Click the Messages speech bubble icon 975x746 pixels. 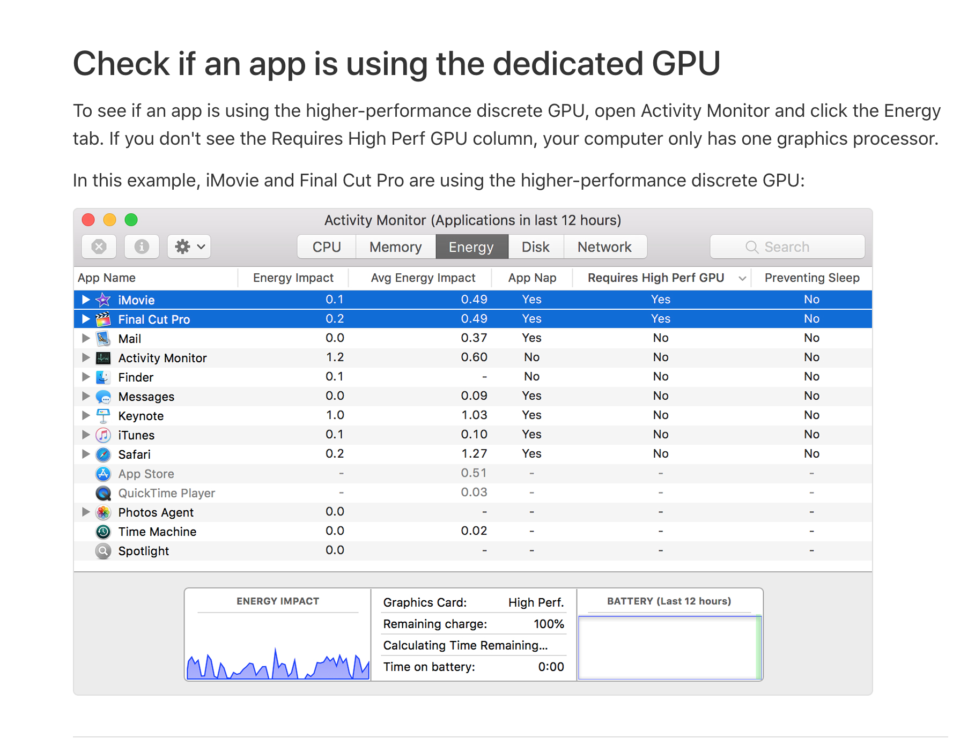103,397
